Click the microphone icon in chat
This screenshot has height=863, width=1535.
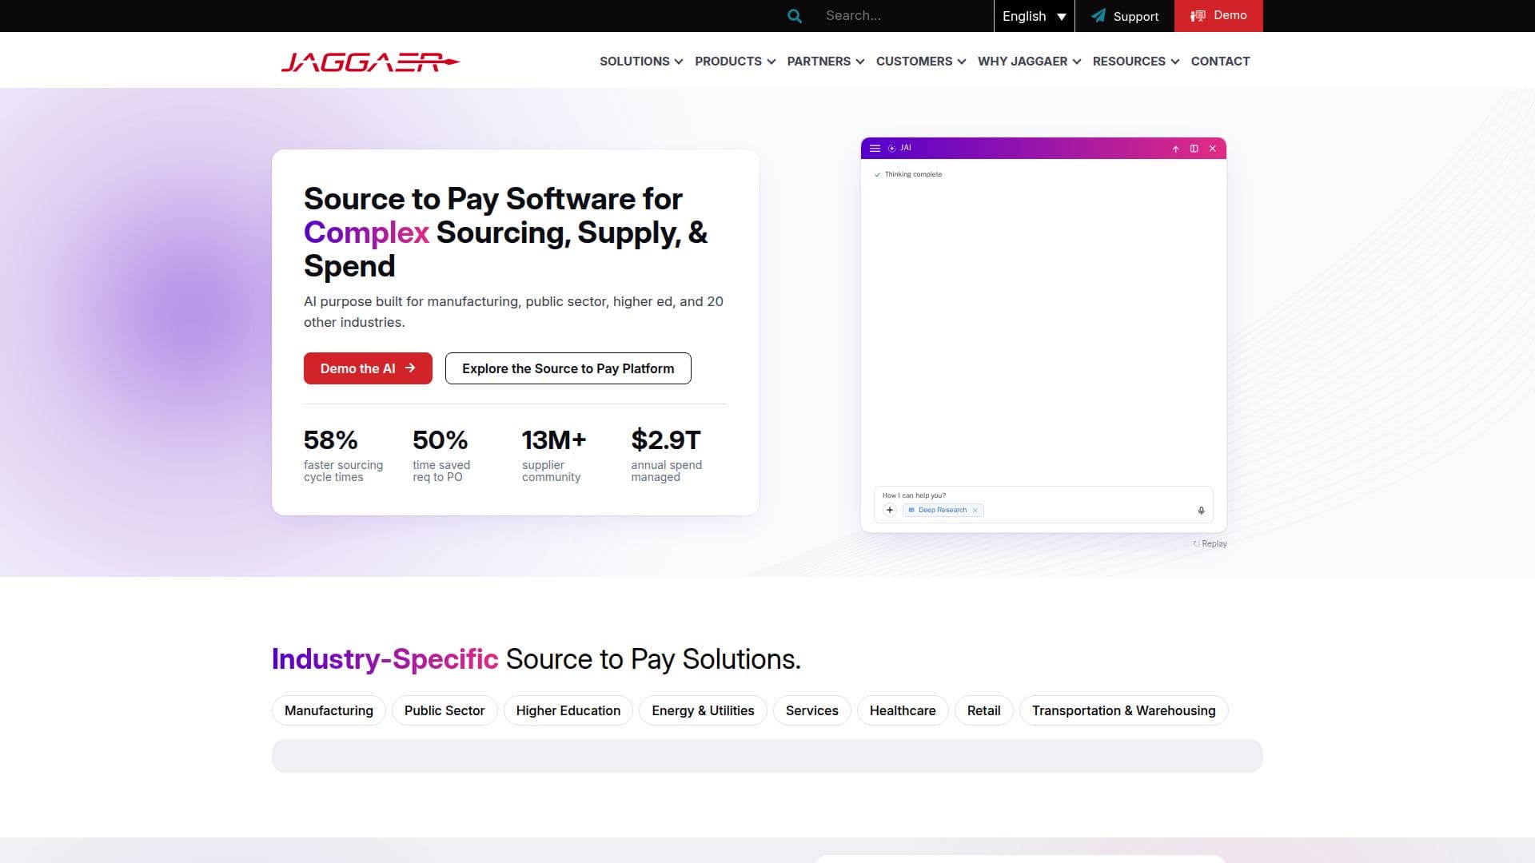pos(1201,511)
